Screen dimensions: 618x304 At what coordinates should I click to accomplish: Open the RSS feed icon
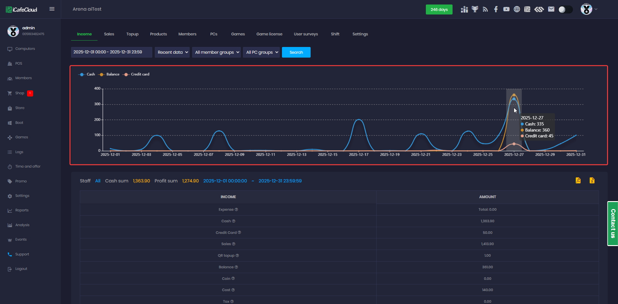tap(485, 9)
